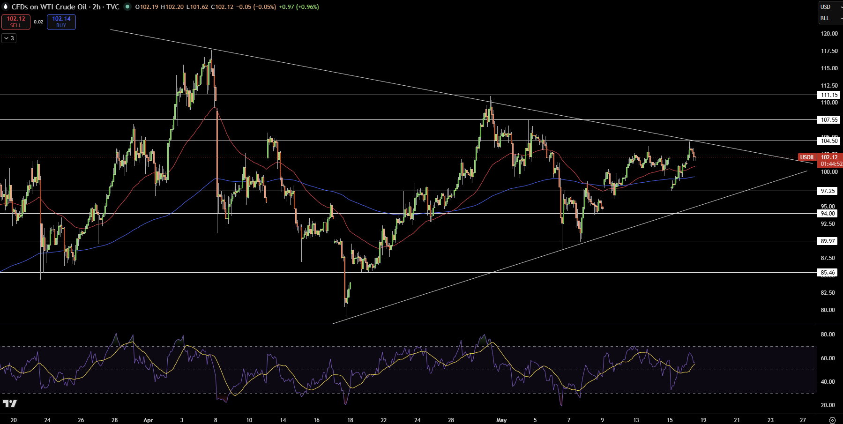Click the 0.02 spread value
This screenshot has width=843, height=424.
(x=38, y=22)
